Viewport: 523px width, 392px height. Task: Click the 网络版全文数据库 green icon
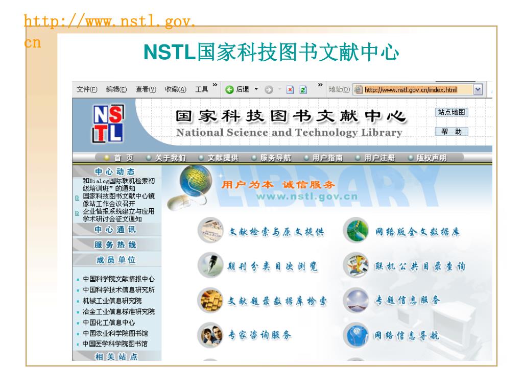pos(356,230)
